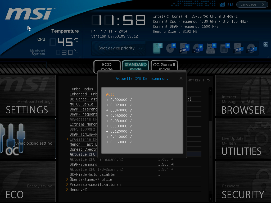Click the DRAM-Spannung label
Viewport: 271px width, 203px height.
coord(83,164)
